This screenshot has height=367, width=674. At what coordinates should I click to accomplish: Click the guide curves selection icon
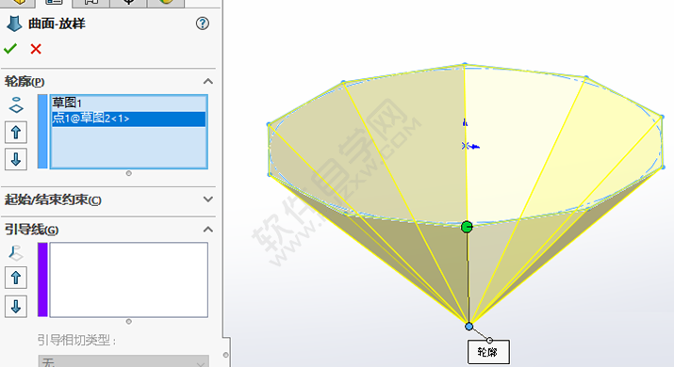pyautogui.click(x=16, y=253)
